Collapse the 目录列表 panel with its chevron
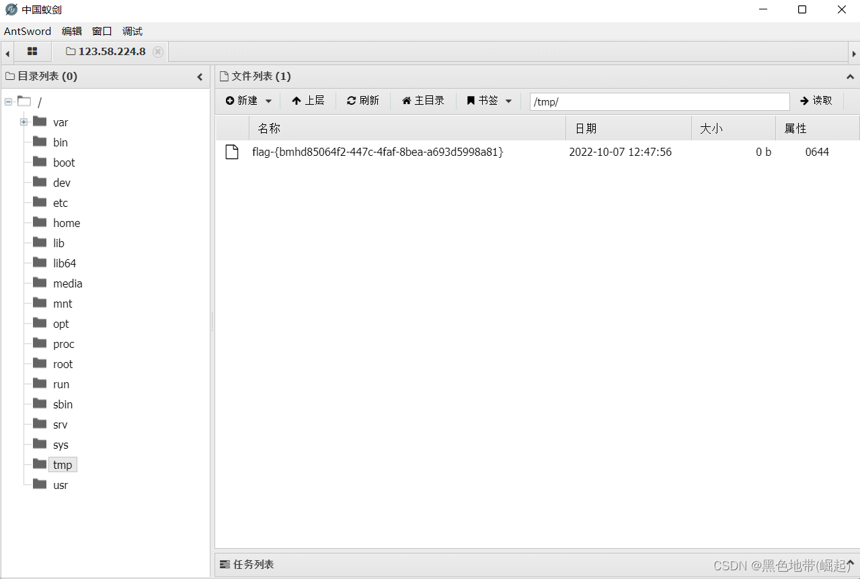The height and width of the screenshot is (579, 860). (200, 76)
